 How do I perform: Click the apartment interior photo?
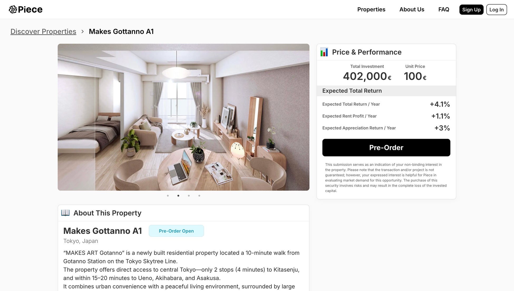[183, 117]
